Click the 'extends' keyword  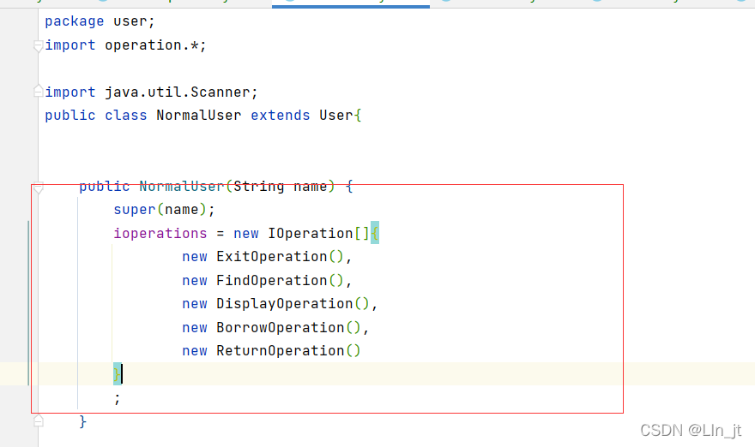tap(281, 116)
